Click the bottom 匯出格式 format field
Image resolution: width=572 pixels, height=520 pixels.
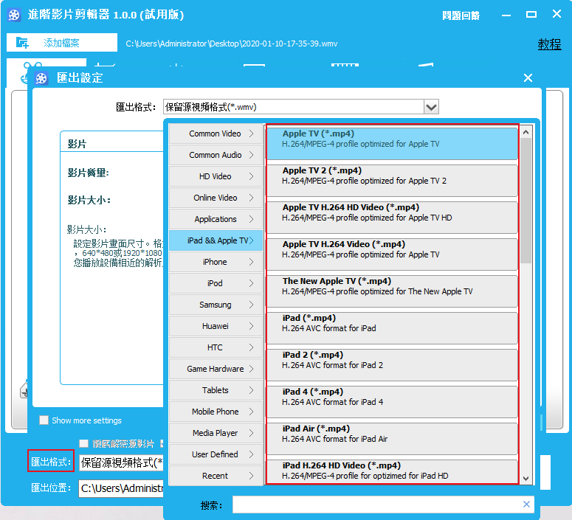121,462
